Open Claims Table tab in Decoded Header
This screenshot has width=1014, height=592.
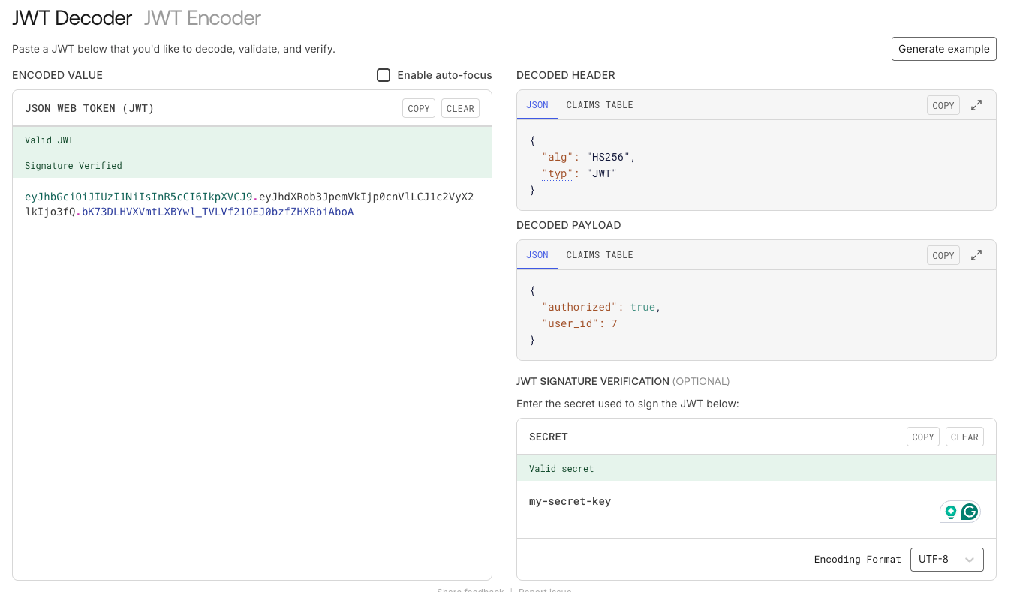click(x=599, y=105)
